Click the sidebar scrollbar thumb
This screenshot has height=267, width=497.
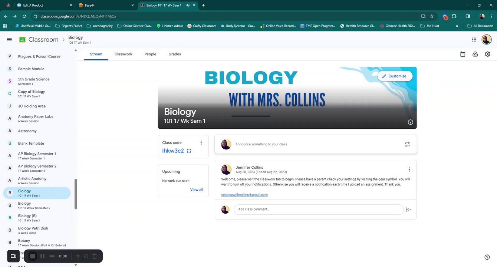point(76,194)
